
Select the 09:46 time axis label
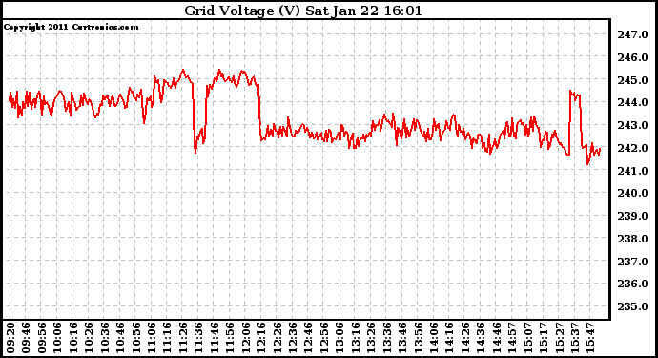[26, 338]
